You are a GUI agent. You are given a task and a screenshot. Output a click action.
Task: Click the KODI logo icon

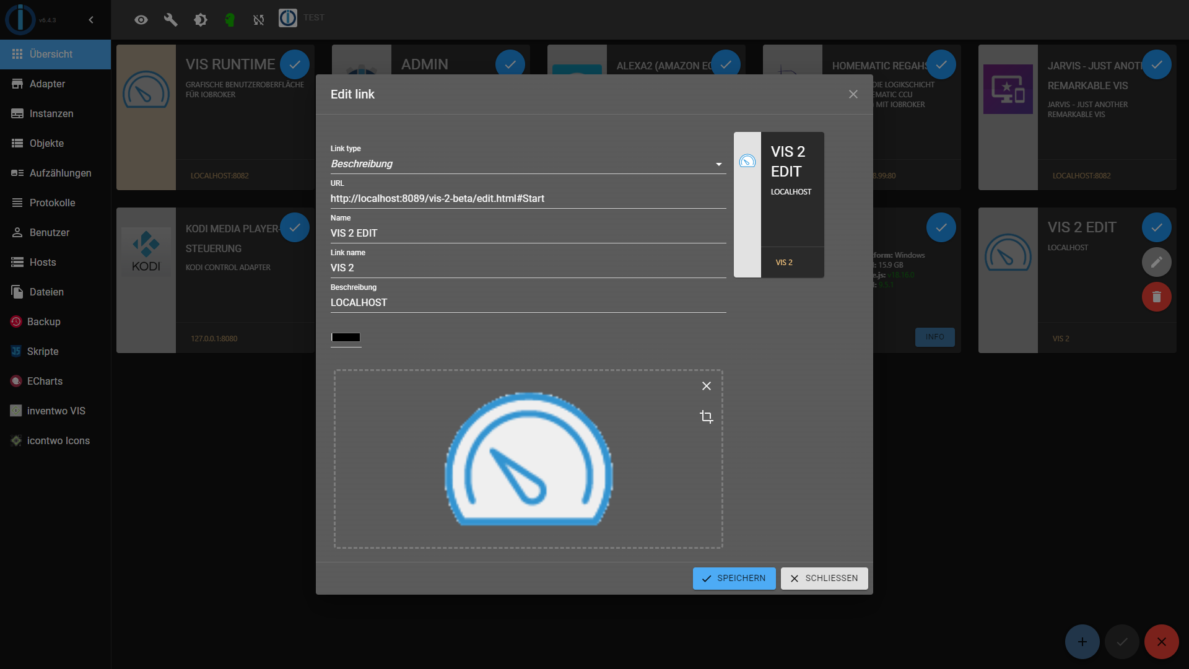[x=146, y=251]
